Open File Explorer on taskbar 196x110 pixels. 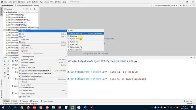53,107
